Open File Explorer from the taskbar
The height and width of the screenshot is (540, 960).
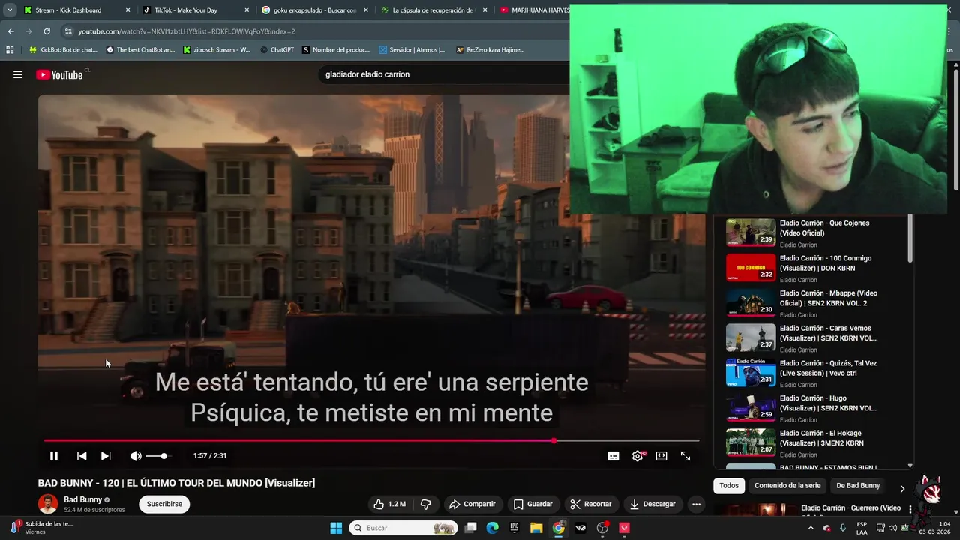click(x=536, y=528)
